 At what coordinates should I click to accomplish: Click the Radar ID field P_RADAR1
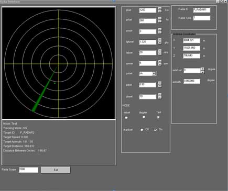click(x=202, y=10)
